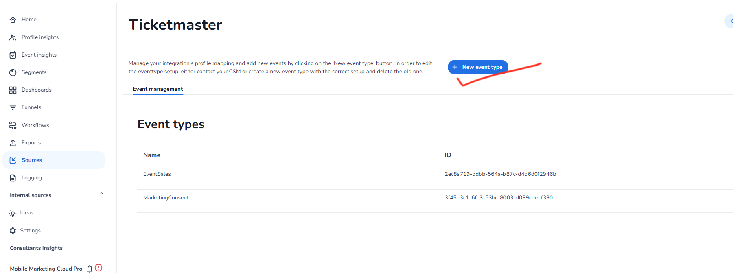Click the MarketingConsent ID 3f45d3c1-6fe3-53bc-8003-d089cdedf330
The width and height of the screenshot is (733, 273).
pos(499,198)
